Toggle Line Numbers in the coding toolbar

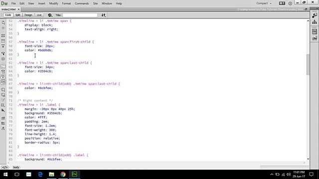(x=3, y=66)
